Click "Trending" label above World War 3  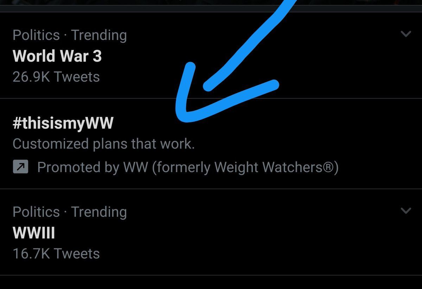point(99,35)
